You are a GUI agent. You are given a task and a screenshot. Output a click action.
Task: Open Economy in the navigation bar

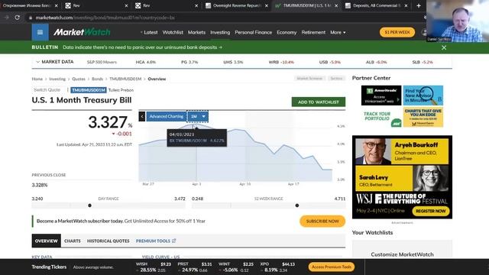(287, 32)
